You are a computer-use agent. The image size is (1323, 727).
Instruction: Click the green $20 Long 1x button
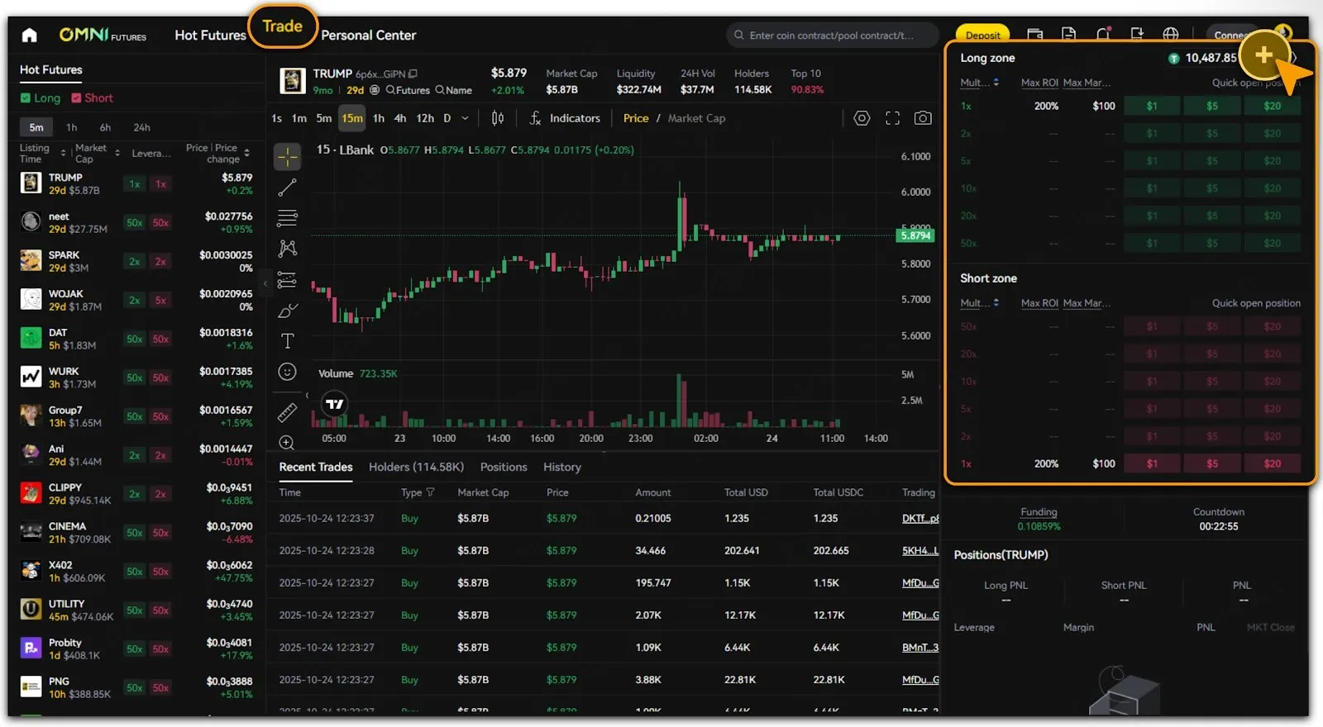(1272, 106)
